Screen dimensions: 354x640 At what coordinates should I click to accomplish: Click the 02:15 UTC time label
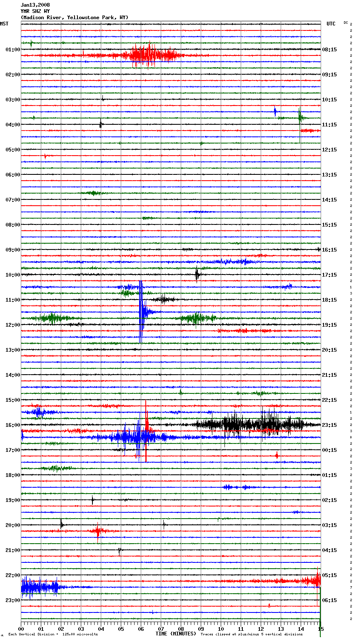coord(329,500)
